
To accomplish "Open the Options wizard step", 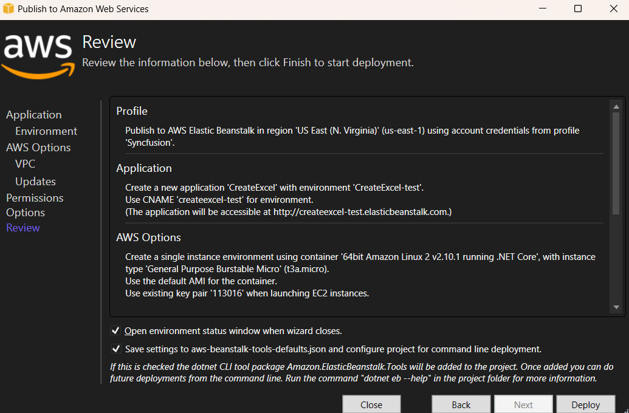I will (26, 213).
